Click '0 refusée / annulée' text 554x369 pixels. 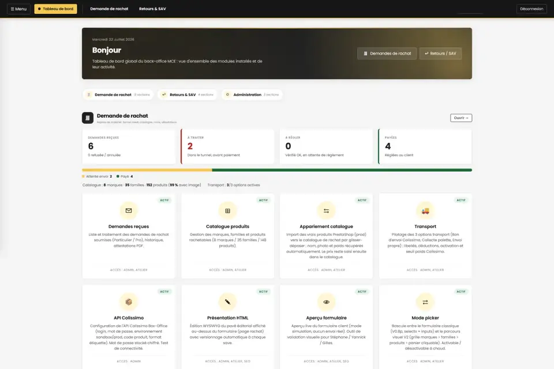click(x=104, y=155)
